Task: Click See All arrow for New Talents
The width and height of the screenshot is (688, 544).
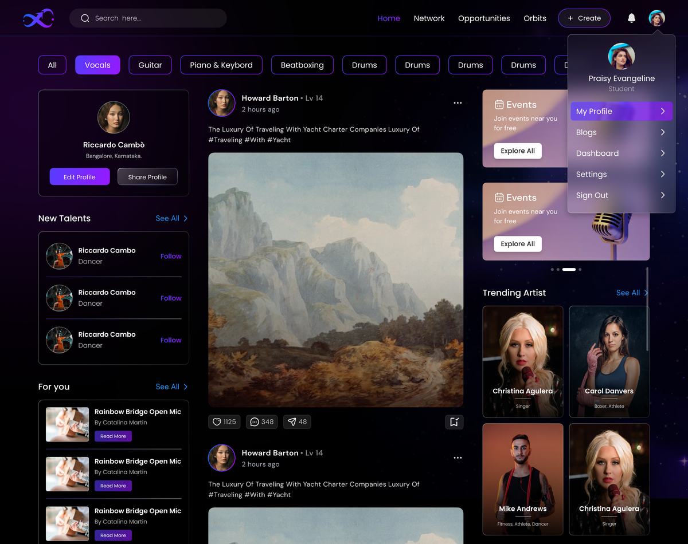Action: [185, 218]
